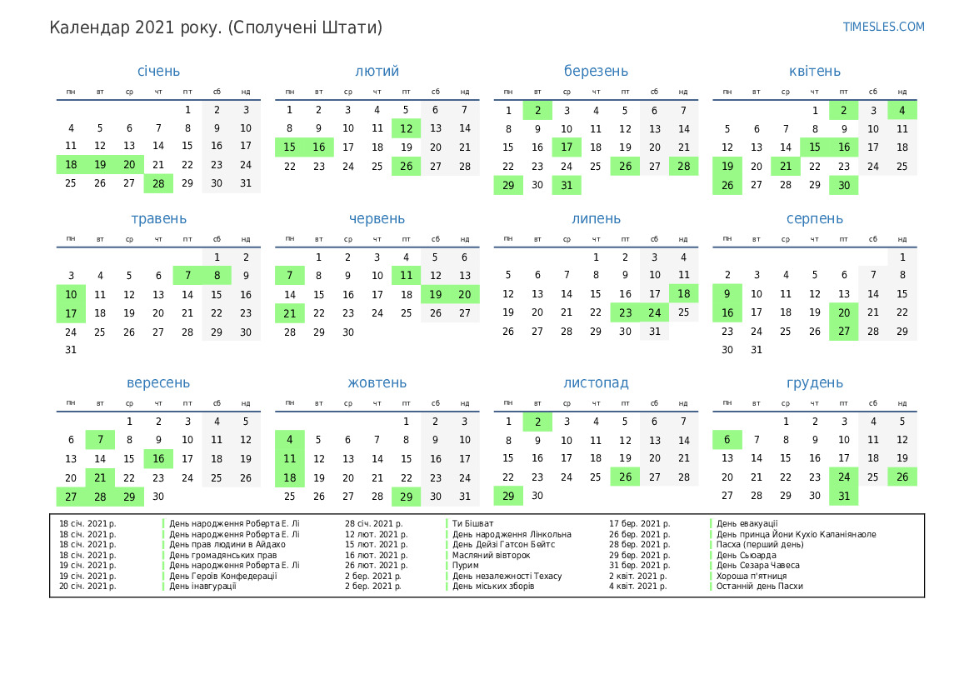Click August 27 highlighted in серпень
The height and width of the screenshot is (689, 974).
pyautogui.click(x=844, y=331)
